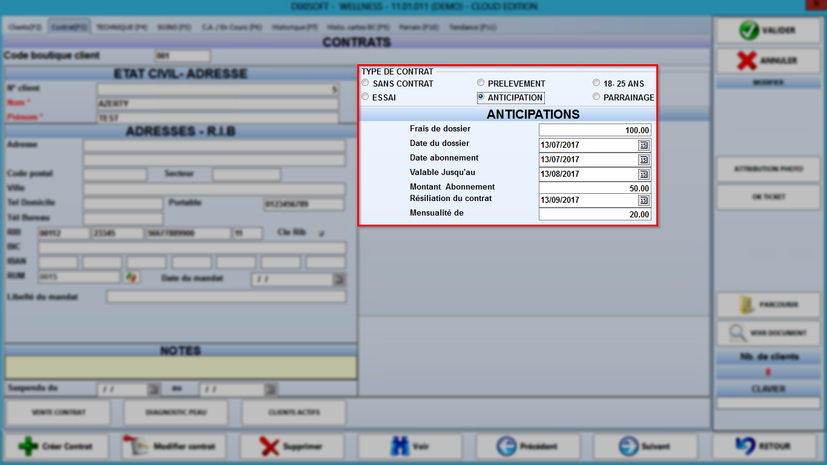Viewport: 827px width, 465px height.
Task: Open the Date du mandat calendar dropdown
Action: [x=340, y=279]
